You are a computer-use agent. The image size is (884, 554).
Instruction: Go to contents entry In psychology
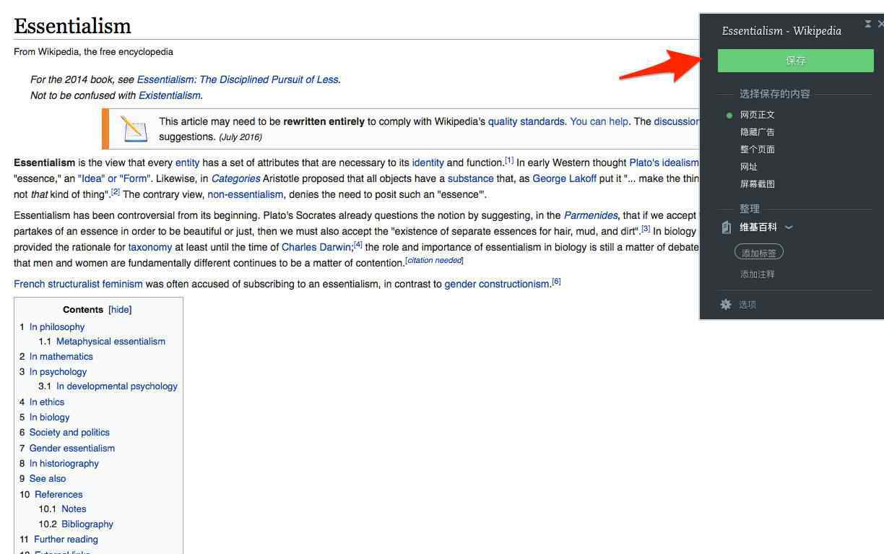(58, 372)
